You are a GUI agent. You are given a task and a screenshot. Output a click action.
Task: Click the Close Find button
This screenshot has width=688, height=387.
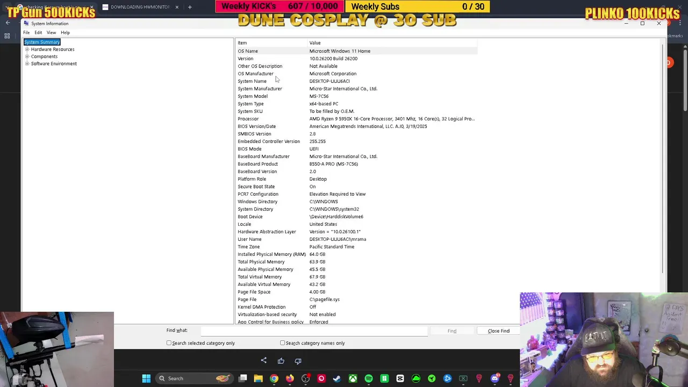(498, 331)
